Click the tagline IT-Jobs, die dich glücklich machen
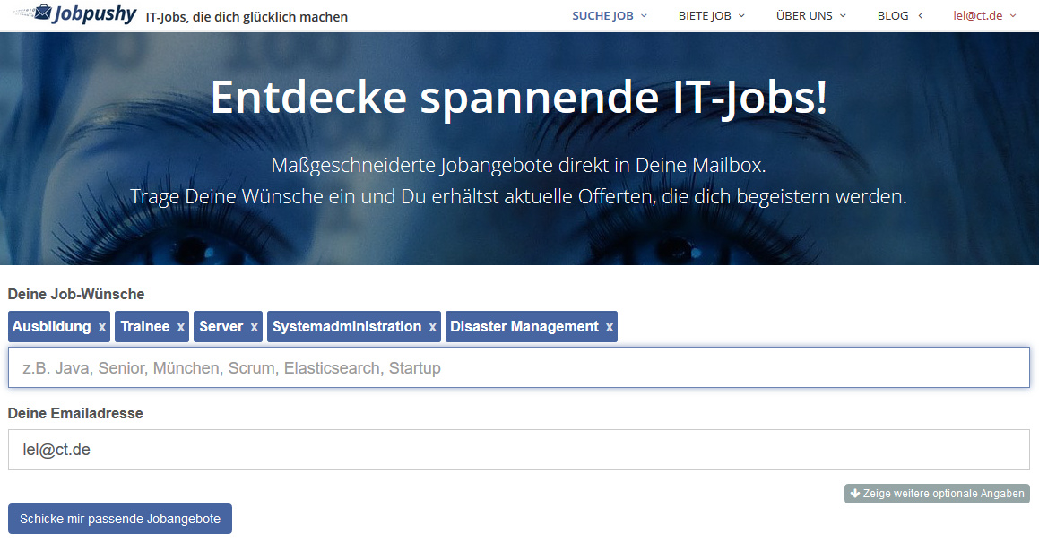Screen dimensions: 1039x542 click(247, 17)
